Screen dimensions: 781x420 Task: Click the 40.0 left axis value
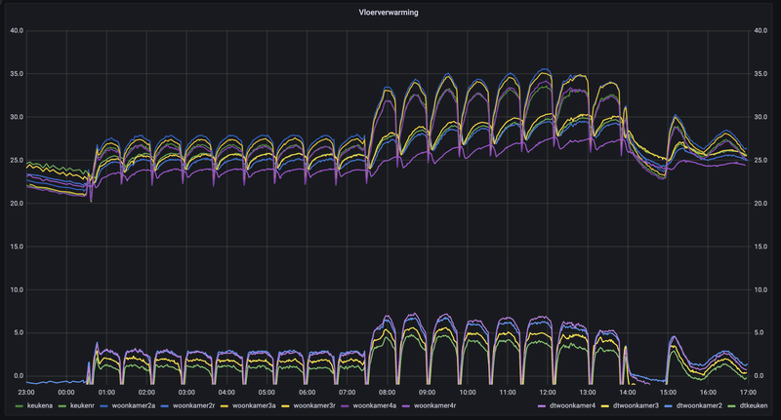tap(17, 31)
